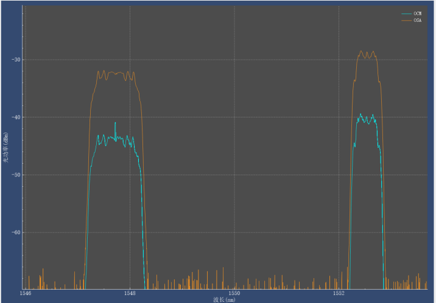Click the -50 y-axis tick label

(x=15, y=175)
